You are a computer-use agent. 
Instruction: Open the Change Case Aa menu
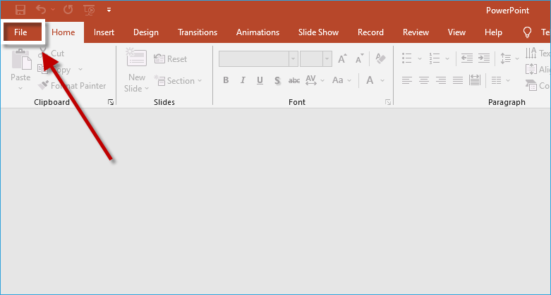pyautogui.click(x=341, y=80)
